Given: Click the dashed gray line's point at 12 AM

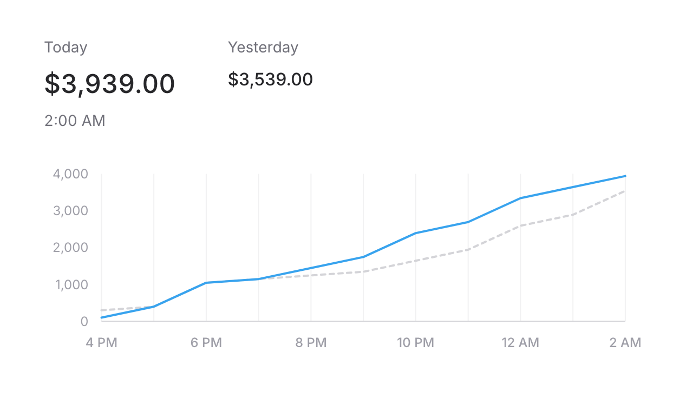Looking at the screenshot, I should (520, 225).
